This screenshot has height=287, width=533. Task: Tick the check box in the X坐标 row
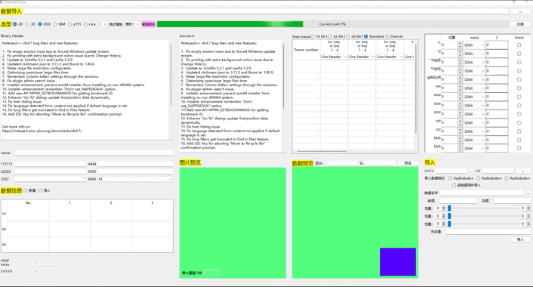coord(519,62)
